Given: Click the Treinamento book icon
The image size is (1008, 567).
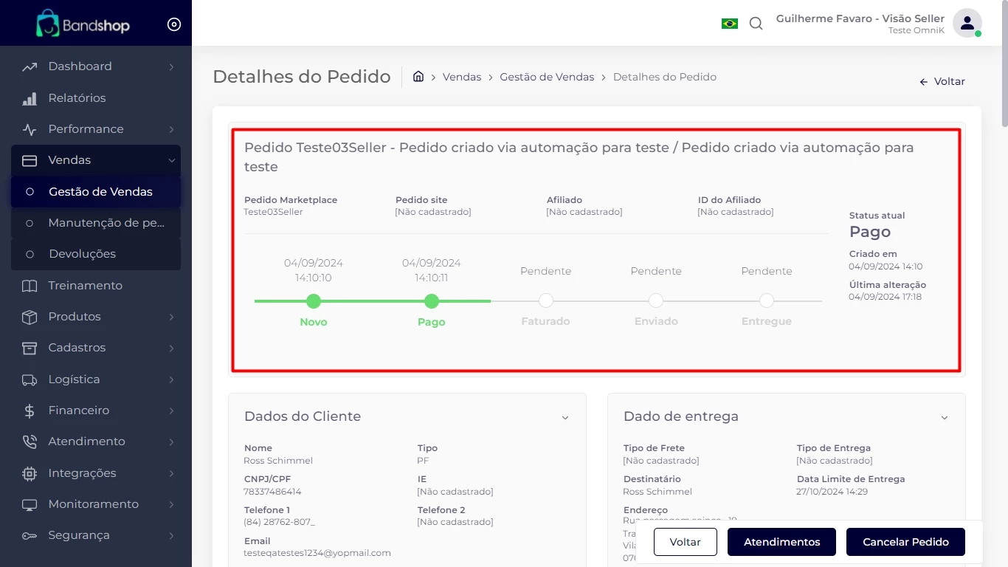Looking at the screenshot, I should pos(30,286).
